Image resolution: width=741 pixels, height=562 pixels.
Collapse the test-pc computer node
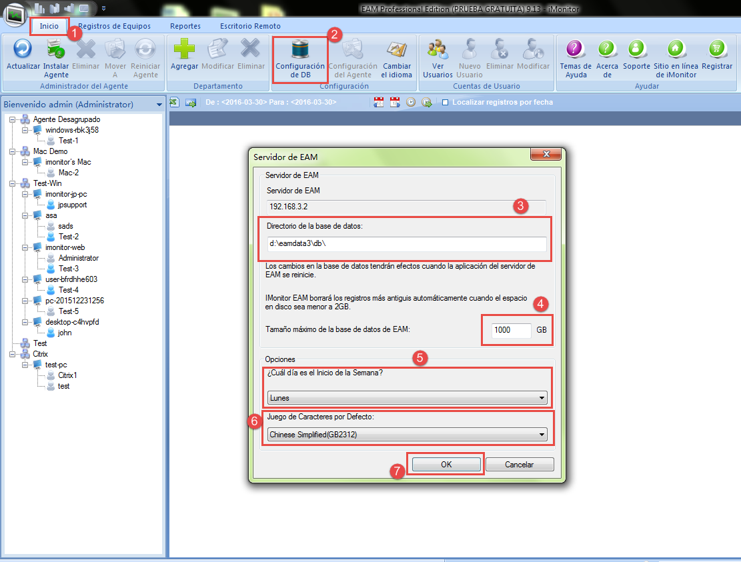point(25,365)
